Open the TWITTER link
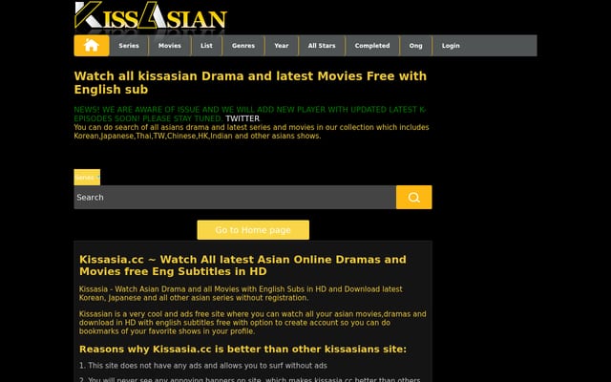 [x=242, y=118]
